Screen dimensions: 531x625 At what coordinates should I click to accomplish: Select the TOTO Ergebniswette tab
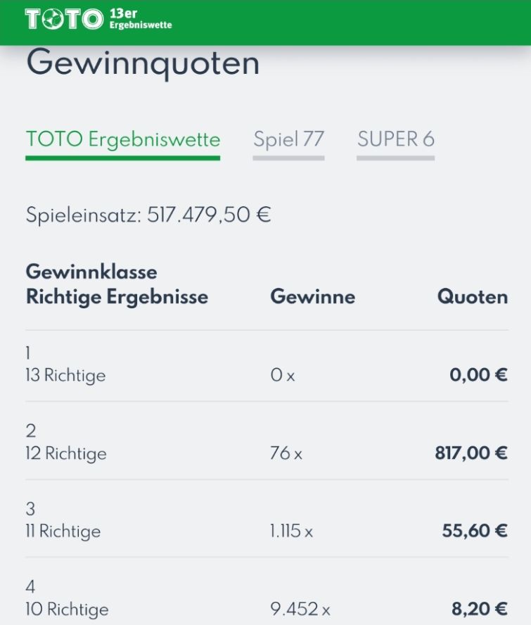click(122, 144)
